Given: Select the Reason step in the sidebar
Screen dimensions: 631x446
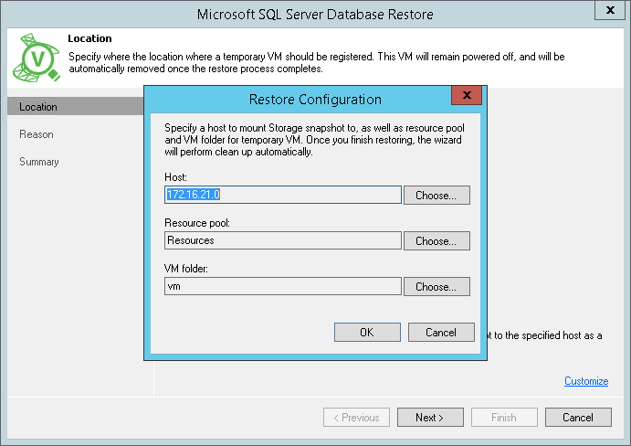Looking at the screenshot, I should pyautogui.click(x=37, y=134).
